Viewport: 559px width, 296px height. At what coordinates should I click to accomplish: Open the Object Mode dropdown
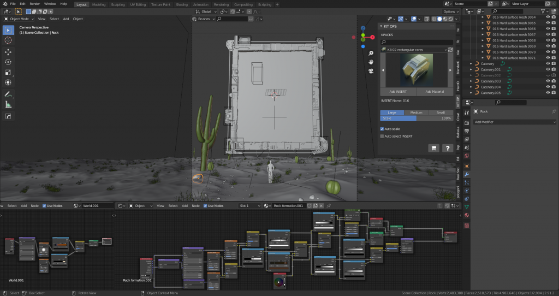[x=19, y=19]
